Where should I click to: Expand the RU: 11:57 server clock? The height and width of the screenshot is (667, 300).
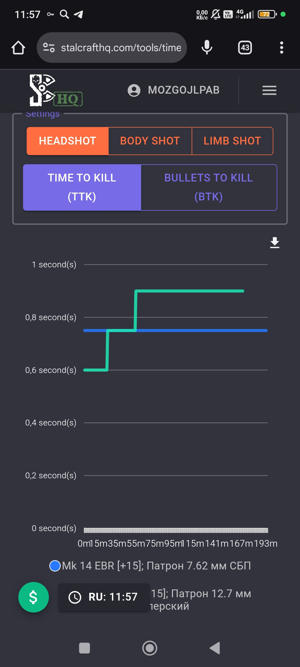(104, 597)
